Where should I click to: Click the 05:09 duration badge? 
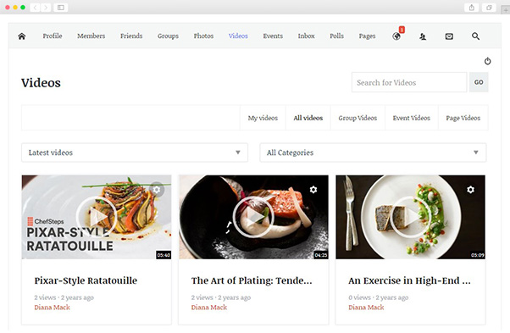click(478, 255)
